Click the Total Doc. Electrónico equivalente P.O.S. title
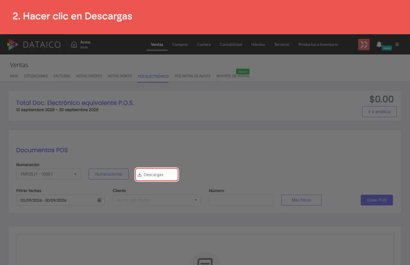410x265 pixels. 75,103
